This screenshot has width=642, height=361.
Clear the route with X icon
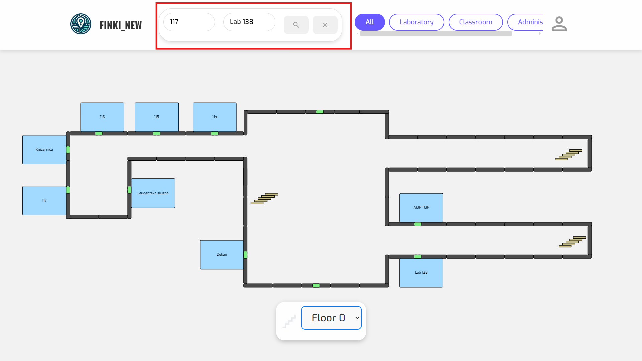325,25
